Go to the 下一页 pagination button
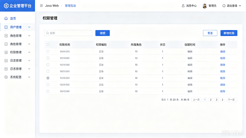This screenshot has width=246, height=138. click(x=232, y=100)
